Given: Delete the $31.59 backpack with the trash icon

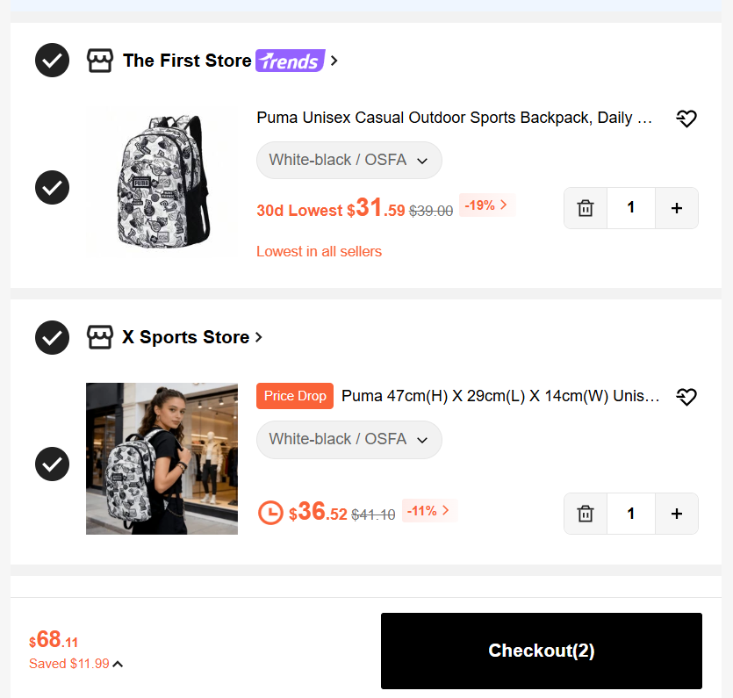Looking at the screenshot, I should [586, 208].
